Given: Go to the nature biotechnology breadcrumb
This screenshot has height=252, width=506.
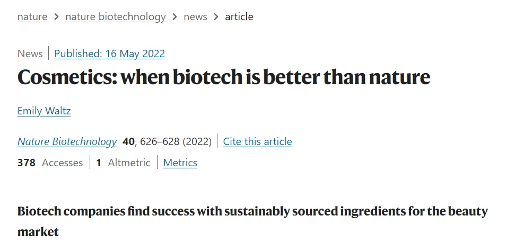Looking at the screenshot, I should 116,17.
